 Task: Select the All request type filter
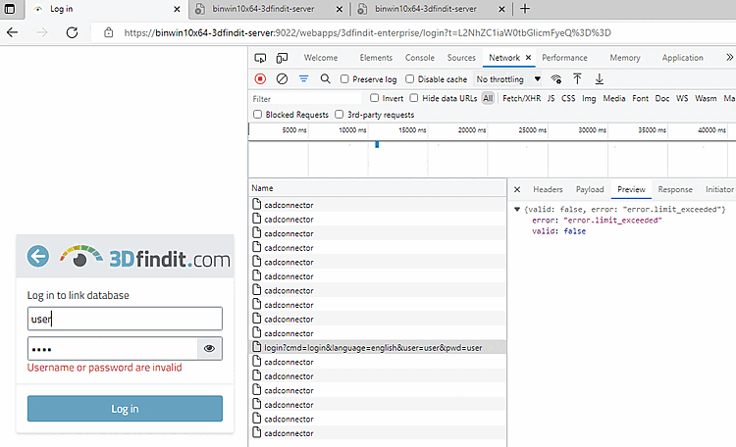[x=488, y=98]
